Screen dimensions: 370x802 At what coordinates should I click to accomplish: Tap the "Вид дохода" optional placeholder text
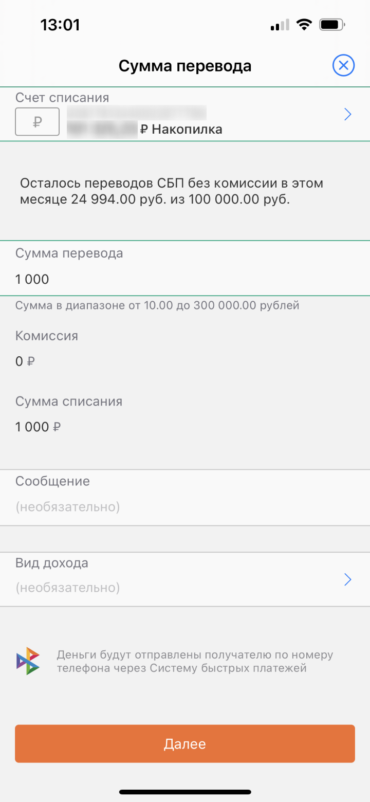click(68, 587)
